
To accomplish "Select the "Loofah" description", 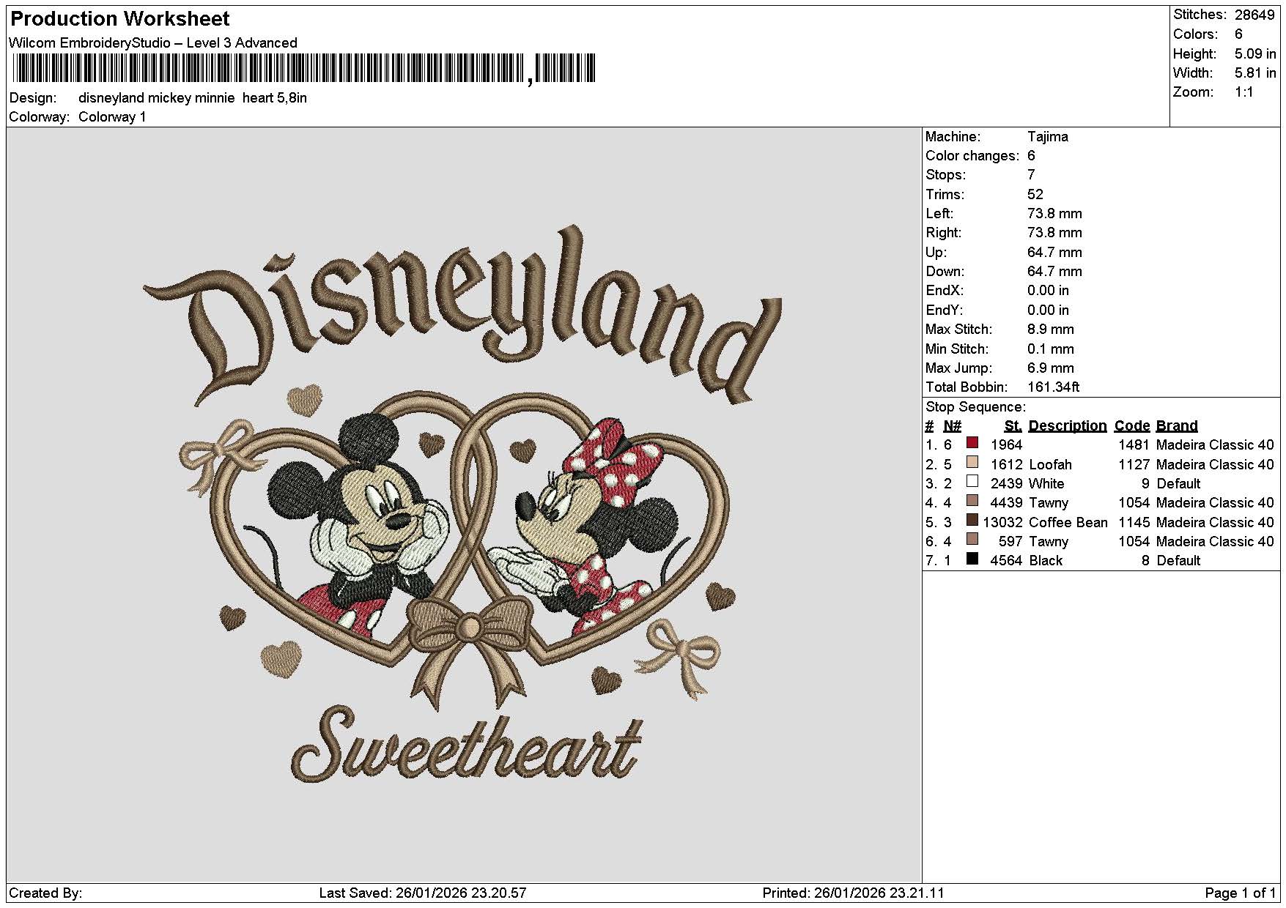I will (x=1050, y=465).
